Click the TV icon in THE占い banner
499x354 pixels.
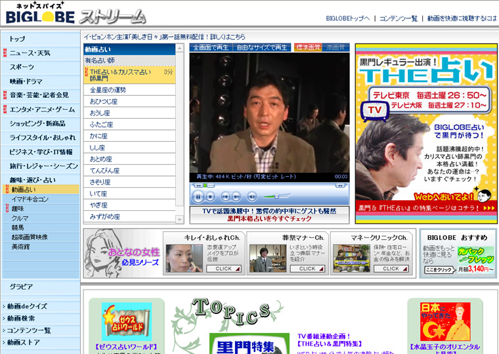[x=375, y=110]
